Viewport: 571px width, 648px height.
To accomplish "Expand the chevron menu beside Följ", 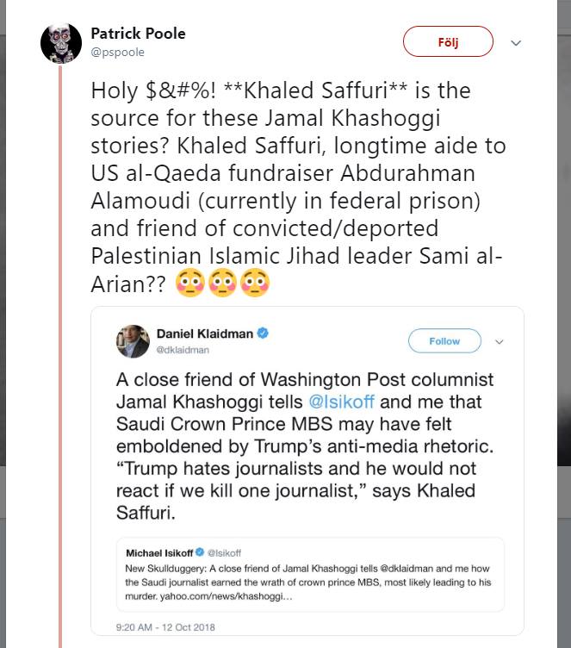I will (516, 42).
